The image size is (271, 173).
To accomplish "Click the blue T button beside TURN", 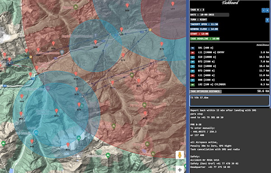I will (267, 20).
